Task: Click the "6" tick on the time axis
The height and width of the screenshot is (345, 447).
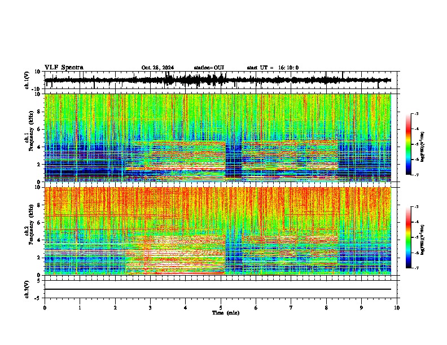Action: (x=256, y=308)
